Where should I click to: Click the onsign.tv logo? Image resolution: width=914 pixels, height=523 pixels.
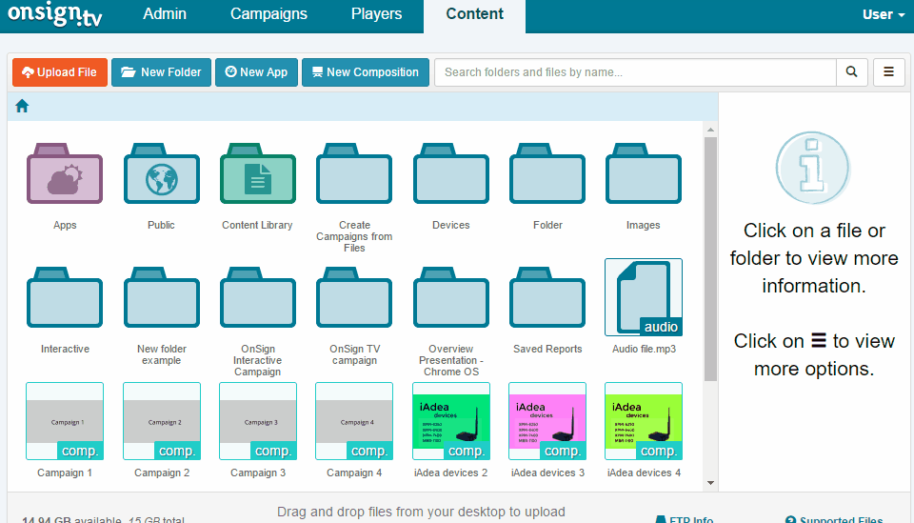coord(55,14)
